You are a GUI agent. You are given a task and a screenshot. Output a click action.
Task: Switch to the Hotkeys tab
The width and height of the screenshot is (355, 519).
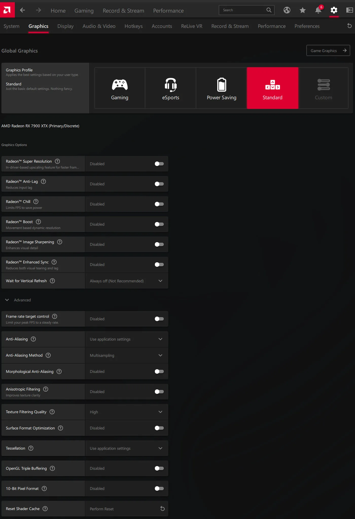pyautogui.click(x=133, y=26)
